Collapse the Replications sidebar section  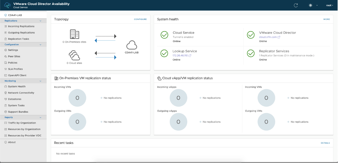40,21
